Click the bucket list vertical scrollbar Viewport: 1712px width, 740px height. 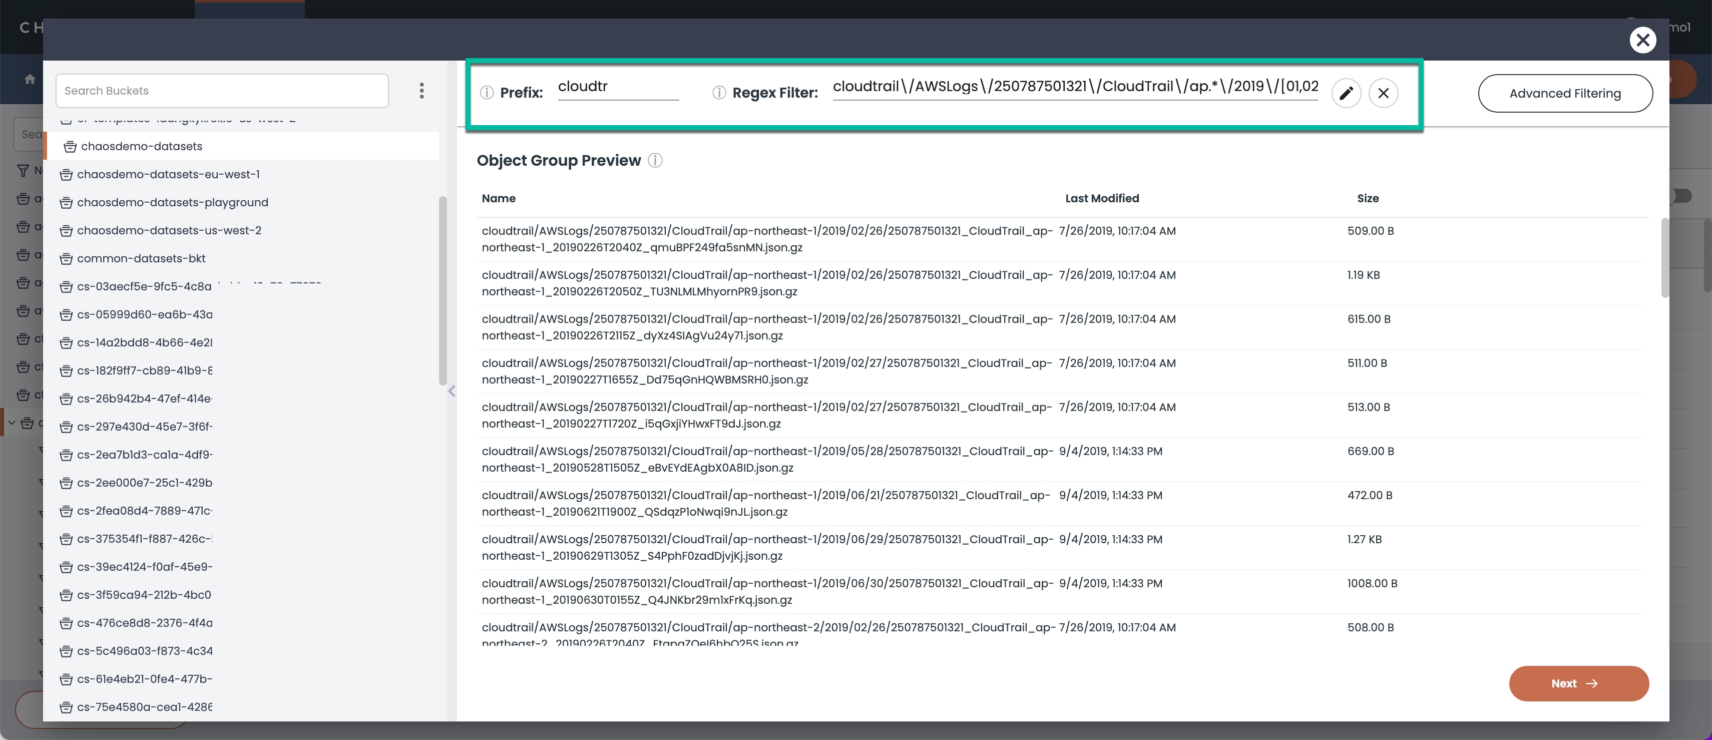(x=443, y=289)
